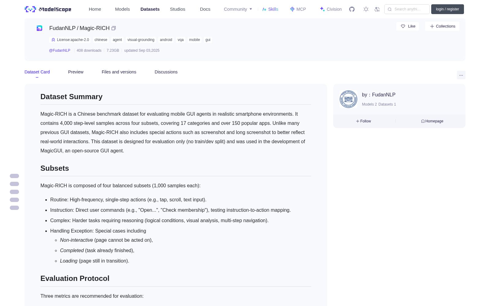
Task: Click the updated Sep 03,2025 text
Action: pyautogui.click(x=142, y=50)
